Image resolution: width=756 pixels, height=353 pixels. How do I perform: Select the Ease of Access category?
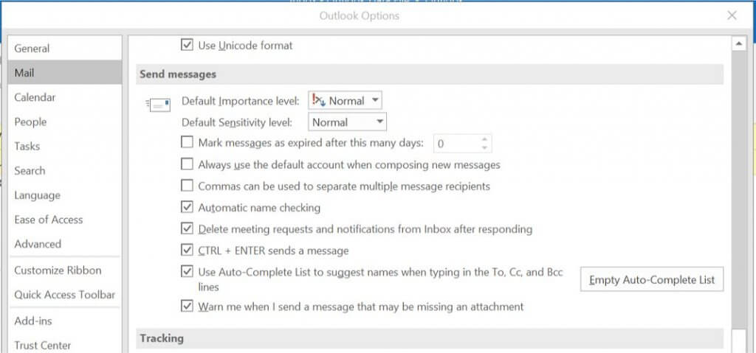[x=65, y=220]
